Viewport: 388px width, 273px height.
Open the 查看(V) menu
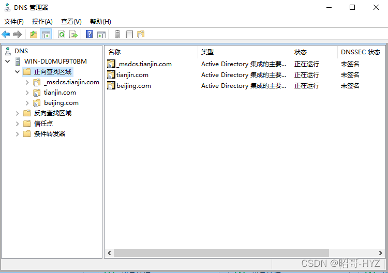[x=71, y=22]
